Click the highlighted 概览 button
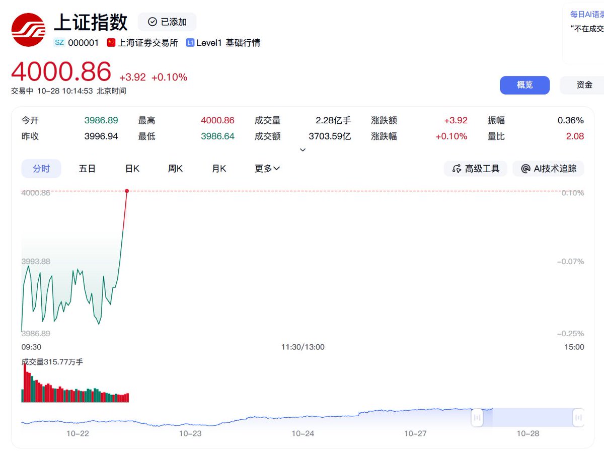Screen dimensions: 604x454 pos(524,85)
